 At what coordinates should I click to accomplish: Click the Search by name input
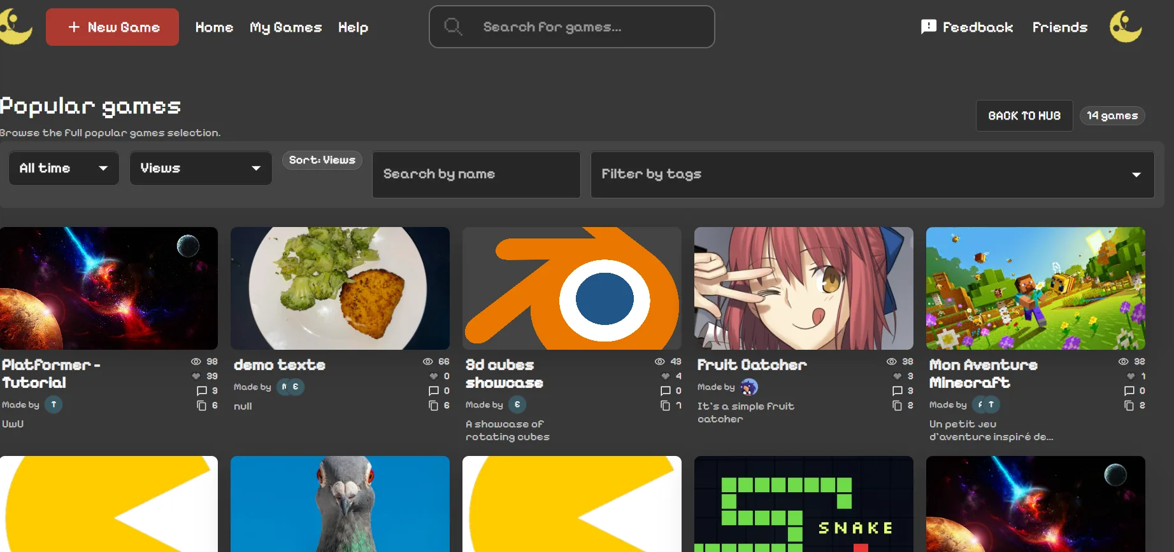476,174
